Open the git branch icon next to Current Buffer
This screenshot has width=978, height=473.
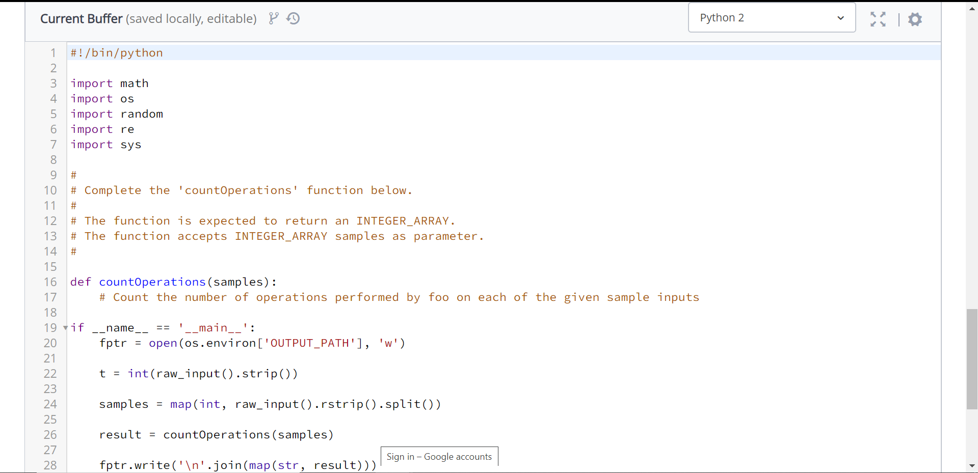[x=274, y=19]
